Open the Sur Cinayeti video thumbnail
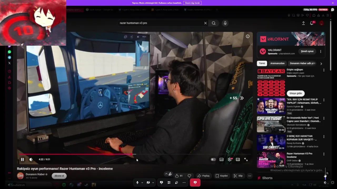This screenshot has width=337, height=189. pyautogui.click(x=271, y=143)
